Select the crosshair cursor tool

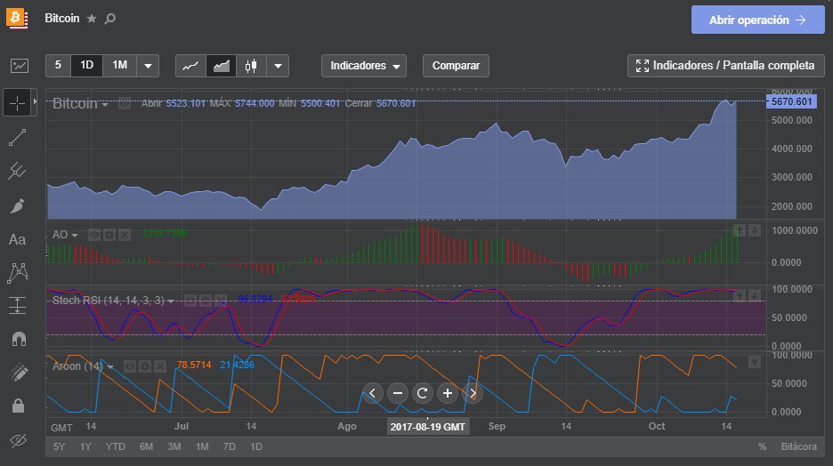(18, 102)
